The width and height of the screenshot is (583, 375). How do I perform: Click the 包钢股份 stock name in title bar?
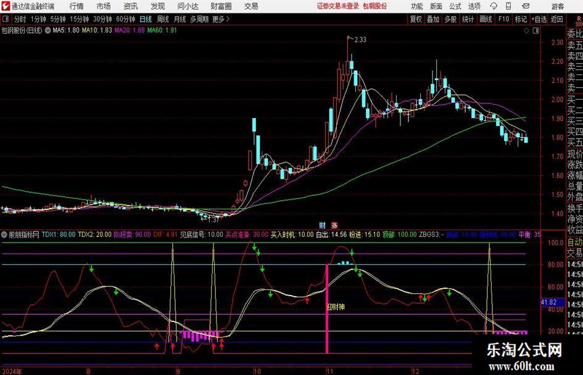[375, 6]
